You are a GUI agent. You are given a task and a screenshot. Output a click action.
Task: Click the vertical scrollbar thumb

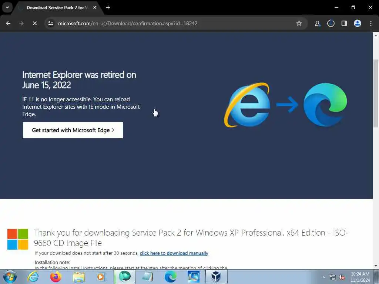pos(376,93)
